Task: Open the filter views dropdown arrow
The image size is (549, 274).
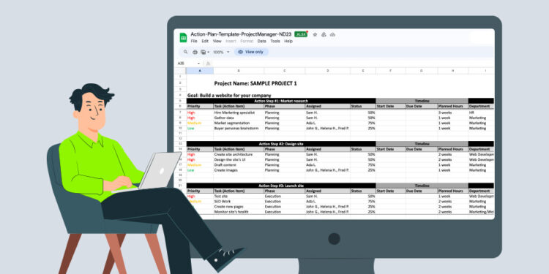Action: (209, 52)
